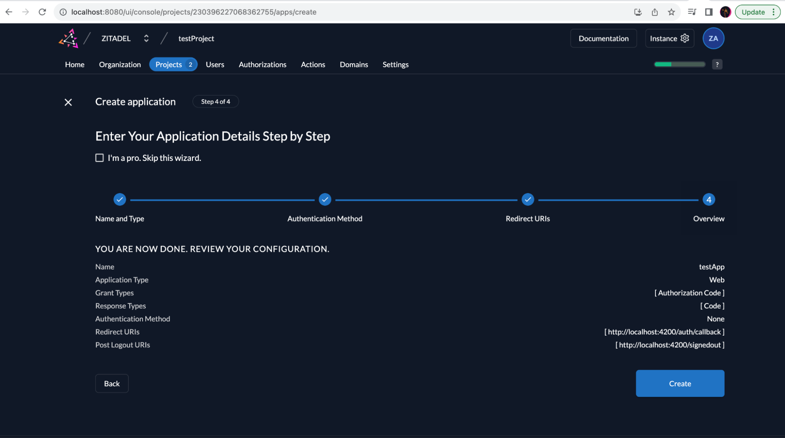Click the browser download icon
This screenshot has height=438, width=785.
point(638,11)
